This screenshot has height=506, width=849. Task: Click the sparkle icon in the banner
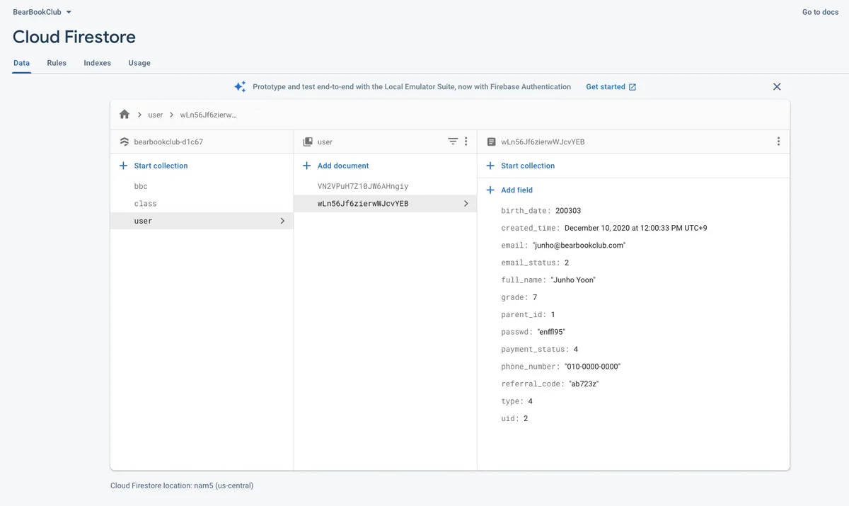[240, 86]
